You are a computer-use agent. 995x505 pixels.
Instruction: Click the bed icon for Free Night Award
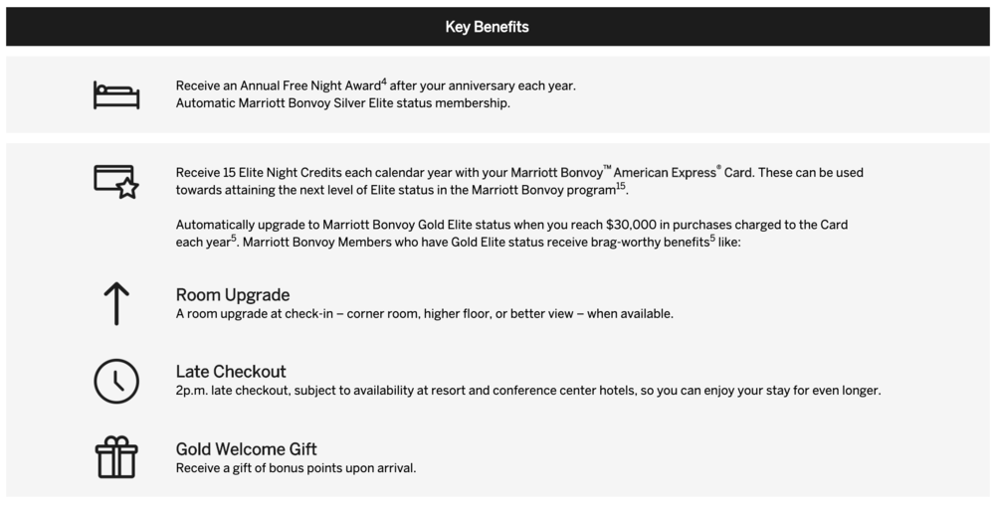point(116,94)
